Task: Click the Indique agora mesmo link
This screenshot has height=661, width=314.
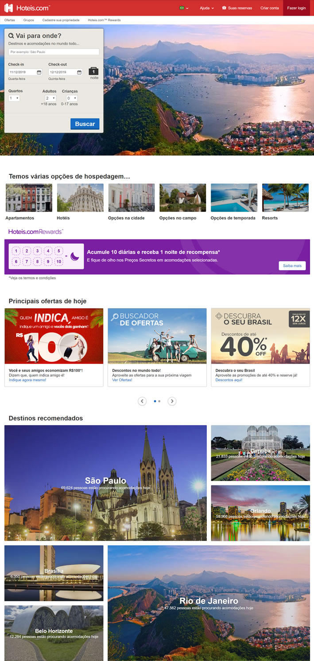Action: point(27,380)
